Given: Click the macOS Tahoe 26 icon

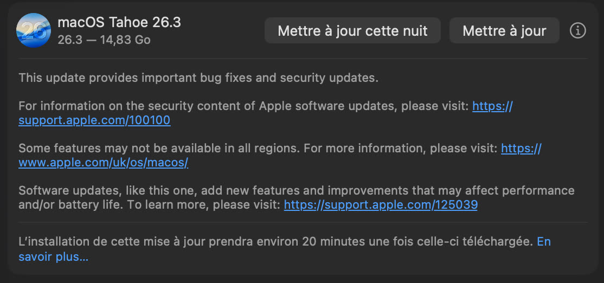Looking at the screenshot, I should (x=33, y=30).
